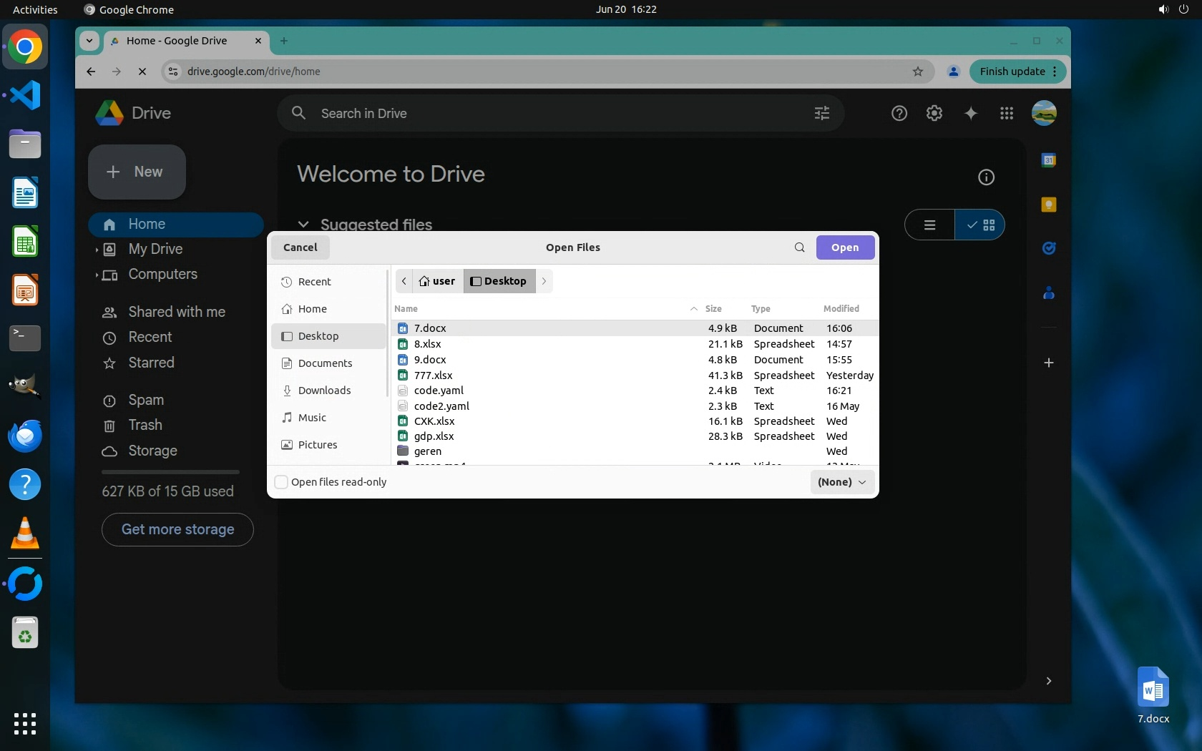Select Downloads in dialog sidebar
The height and width of the screenshot is (751, 1202).
(x=324, y=391)
